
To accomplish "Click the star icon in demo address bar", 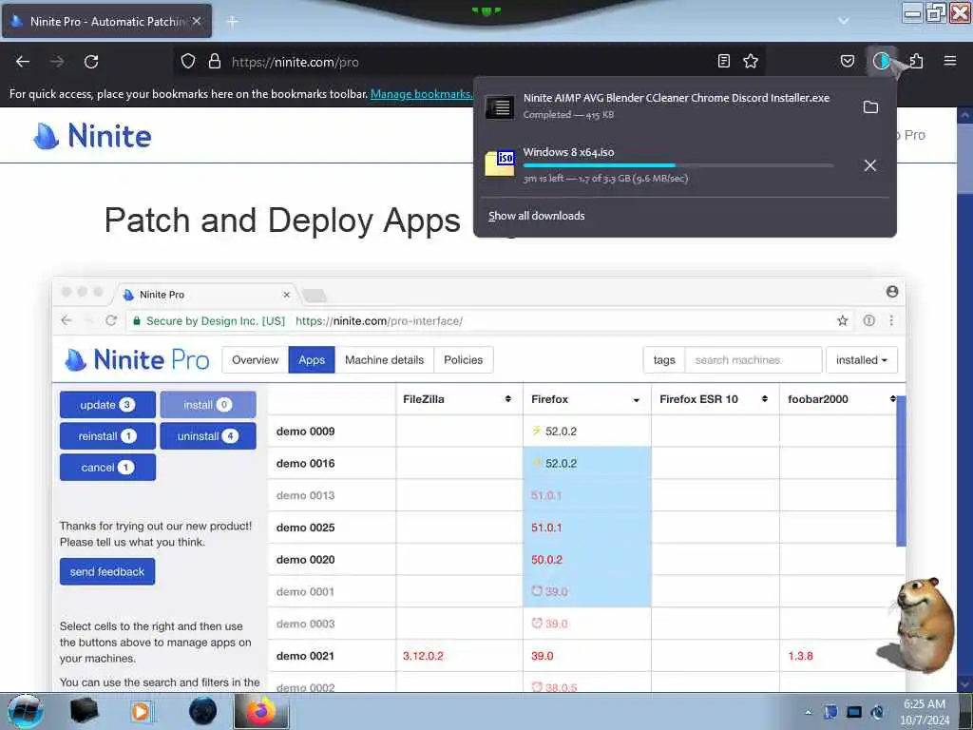I will pyautogui.click(x=842, y=321).
